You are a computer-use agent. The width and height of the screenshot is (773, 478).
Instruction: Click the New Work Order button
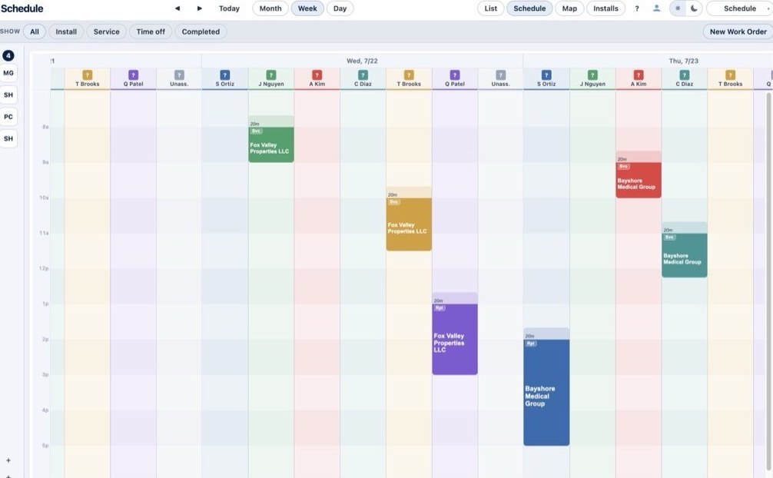pyautogui.click(x=738, y=32)
